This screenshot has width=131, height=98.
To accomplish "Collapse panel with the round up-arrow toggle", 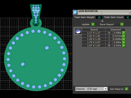I will coord(102,21).
